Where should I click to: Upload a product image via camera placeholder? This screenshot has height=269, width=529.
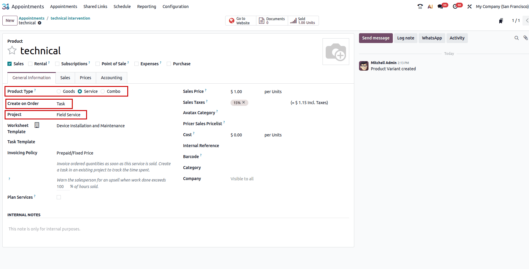pyautogui.click(x=336, y=52)
